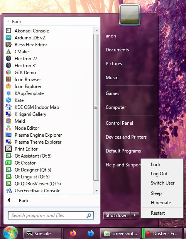
Task: Click the Search programs and files field
Action: pos(51,215)
